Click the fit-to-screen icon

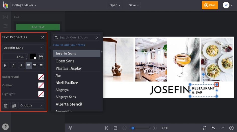point(106,128)
